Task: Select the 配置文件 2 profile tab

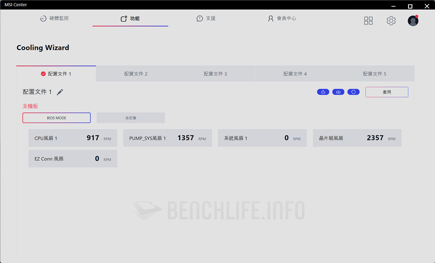Action: (x=136, y=74)
